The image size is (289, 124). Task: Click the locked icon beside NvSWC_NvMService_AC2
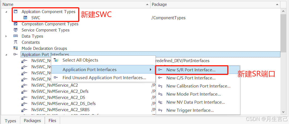point(24,86)
